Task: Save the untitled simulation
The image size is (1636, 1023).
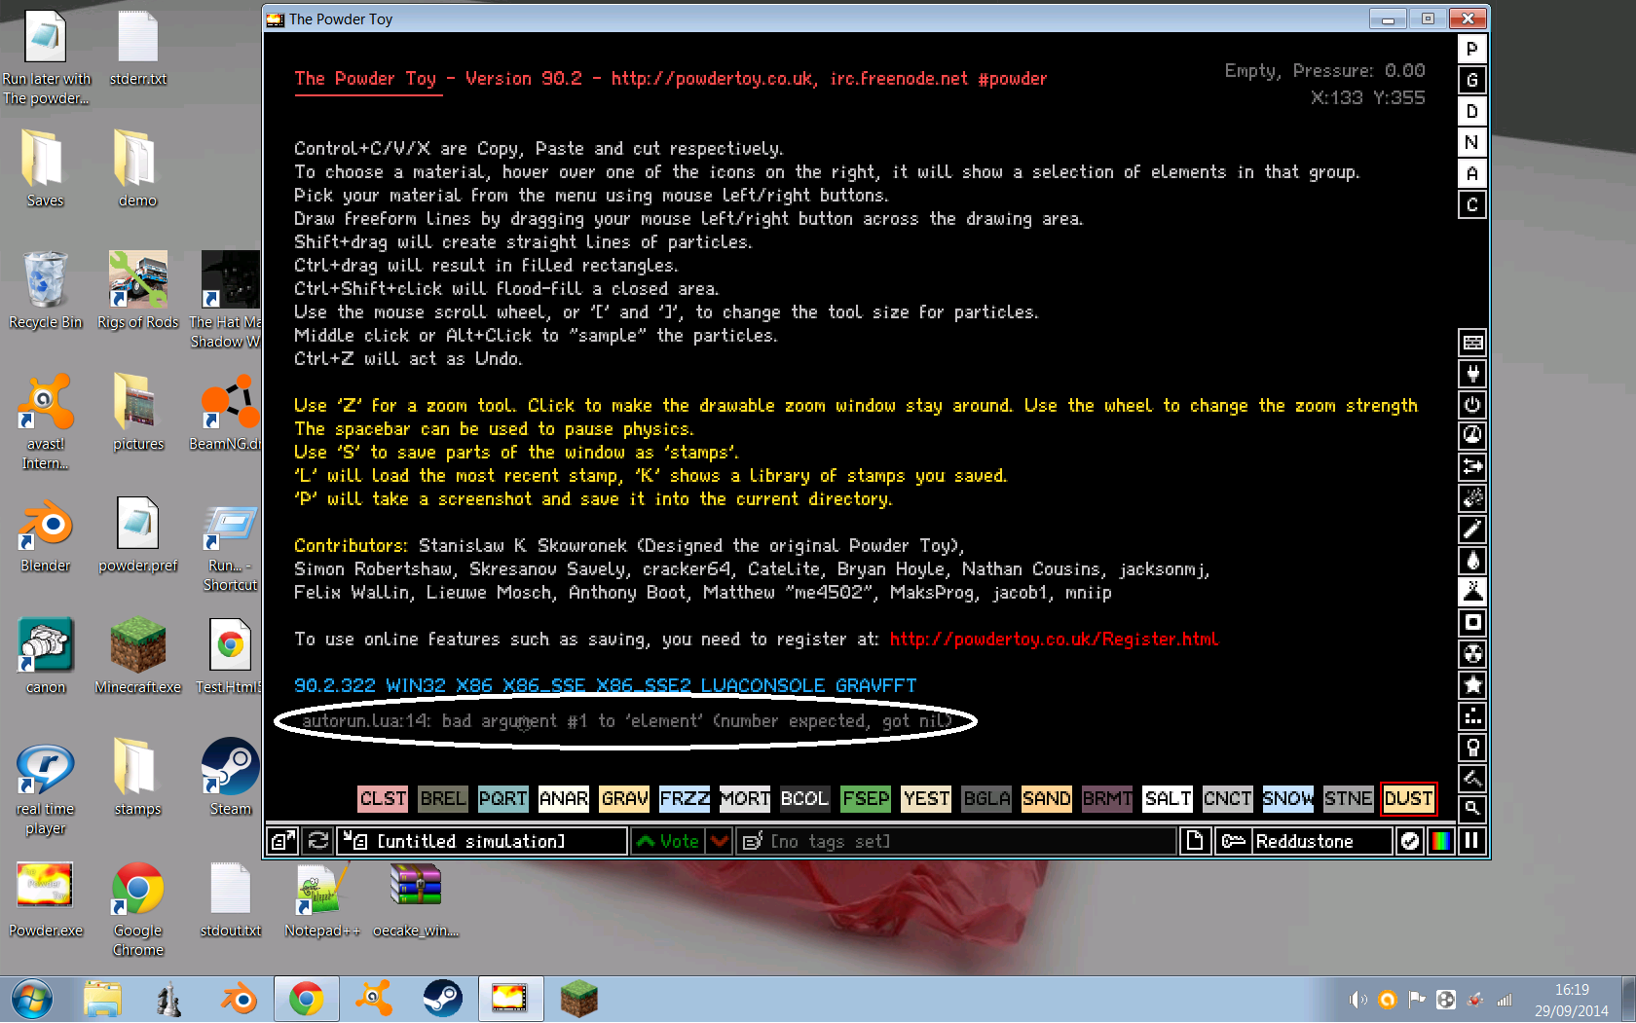Action: pyautogui.click(x=482, y=841)
